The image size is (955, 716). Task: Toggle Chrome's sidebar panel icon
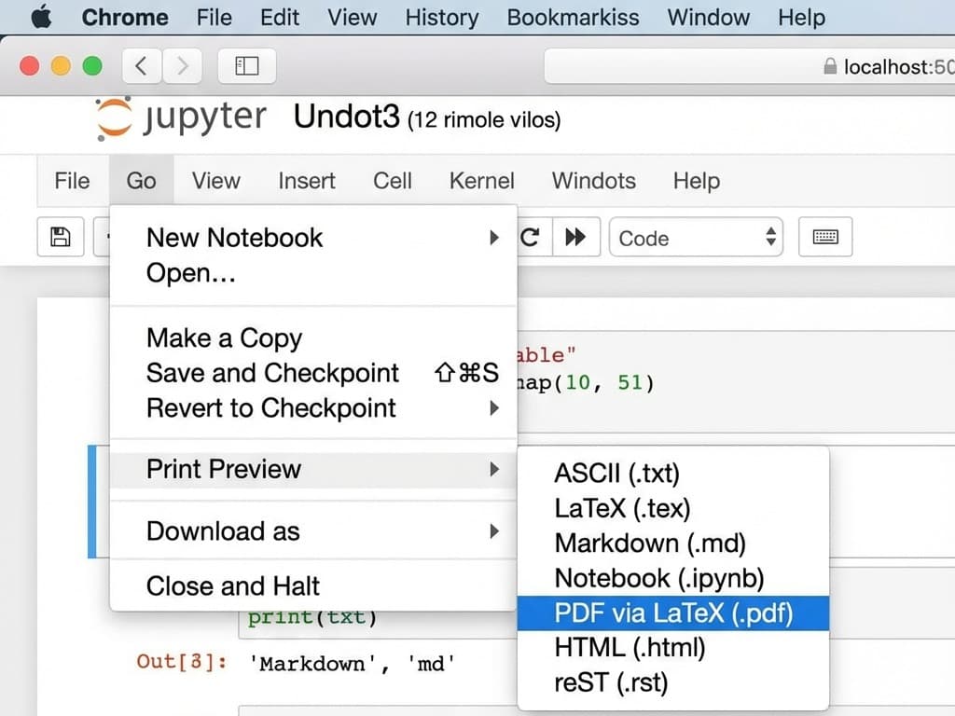[246, 65]
